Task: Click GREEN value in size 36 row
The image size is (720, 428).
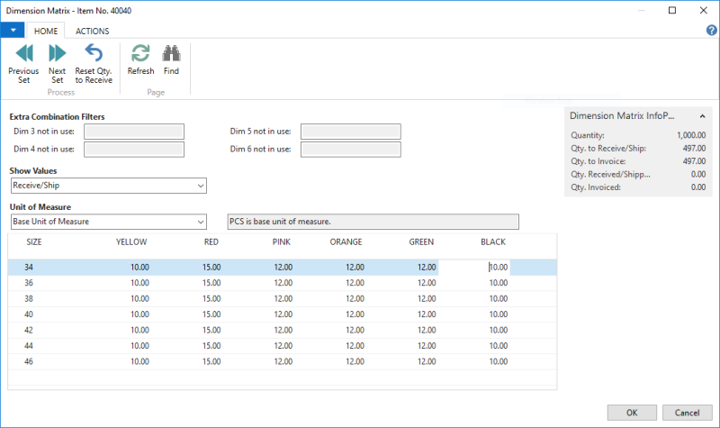Action: 427,283
